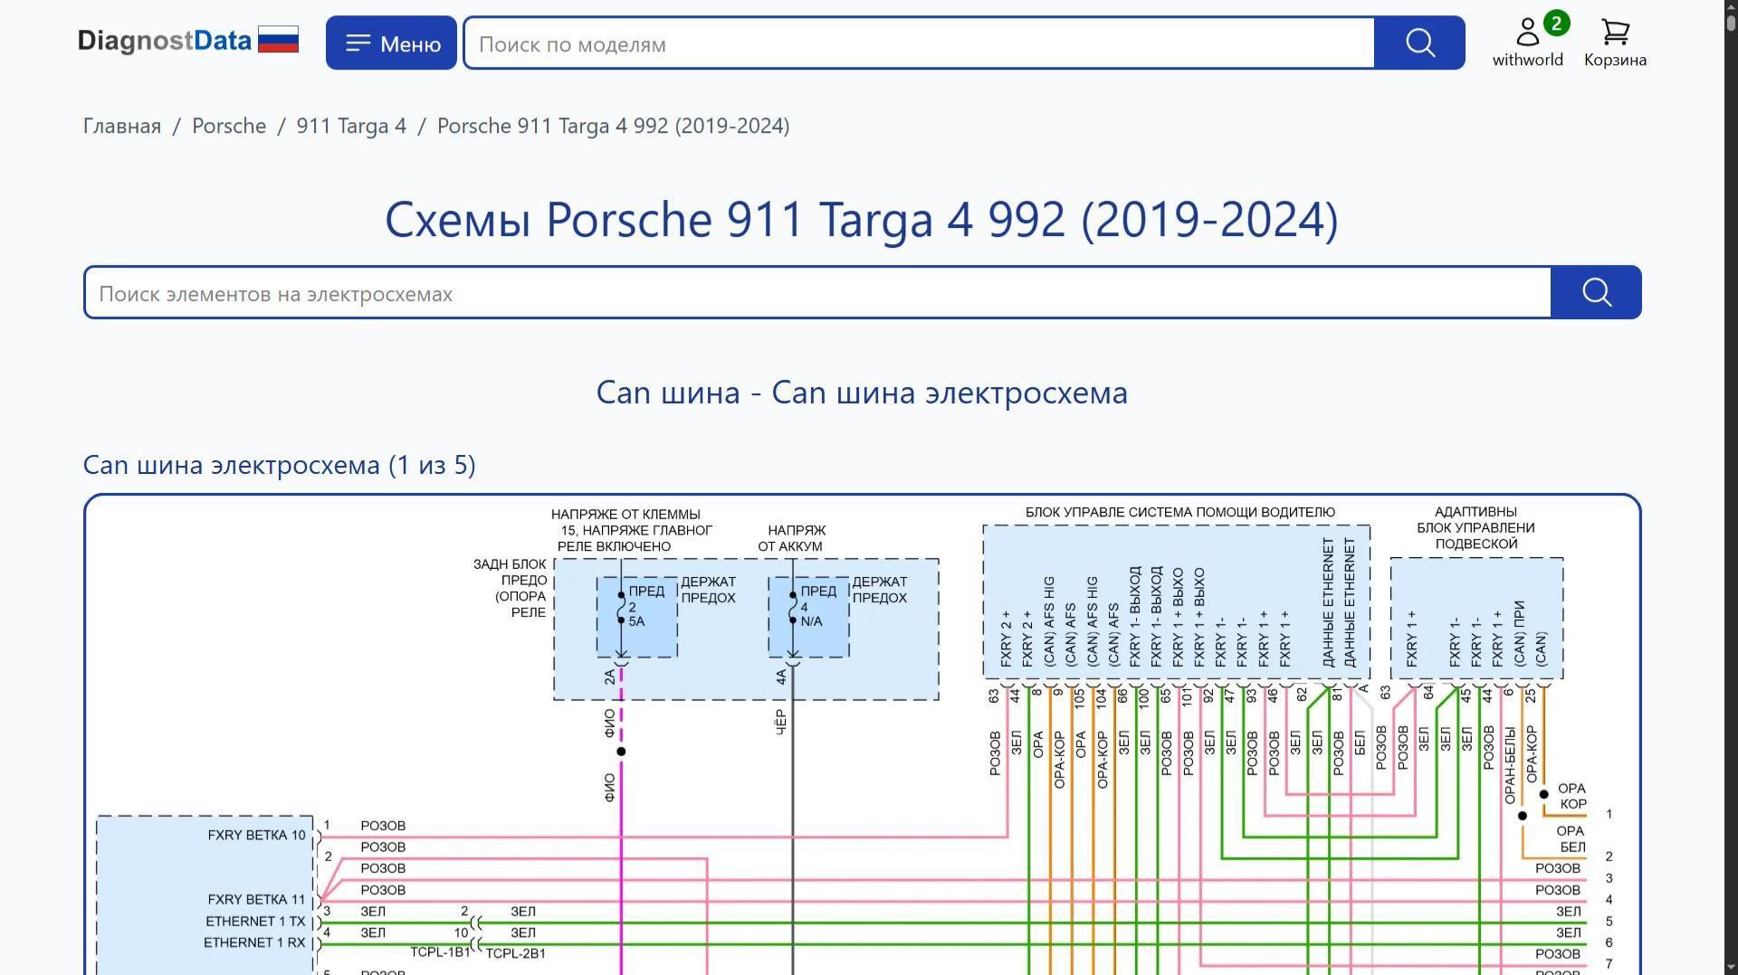Click the 'ЧЁР' wire color label

(780, 722)
